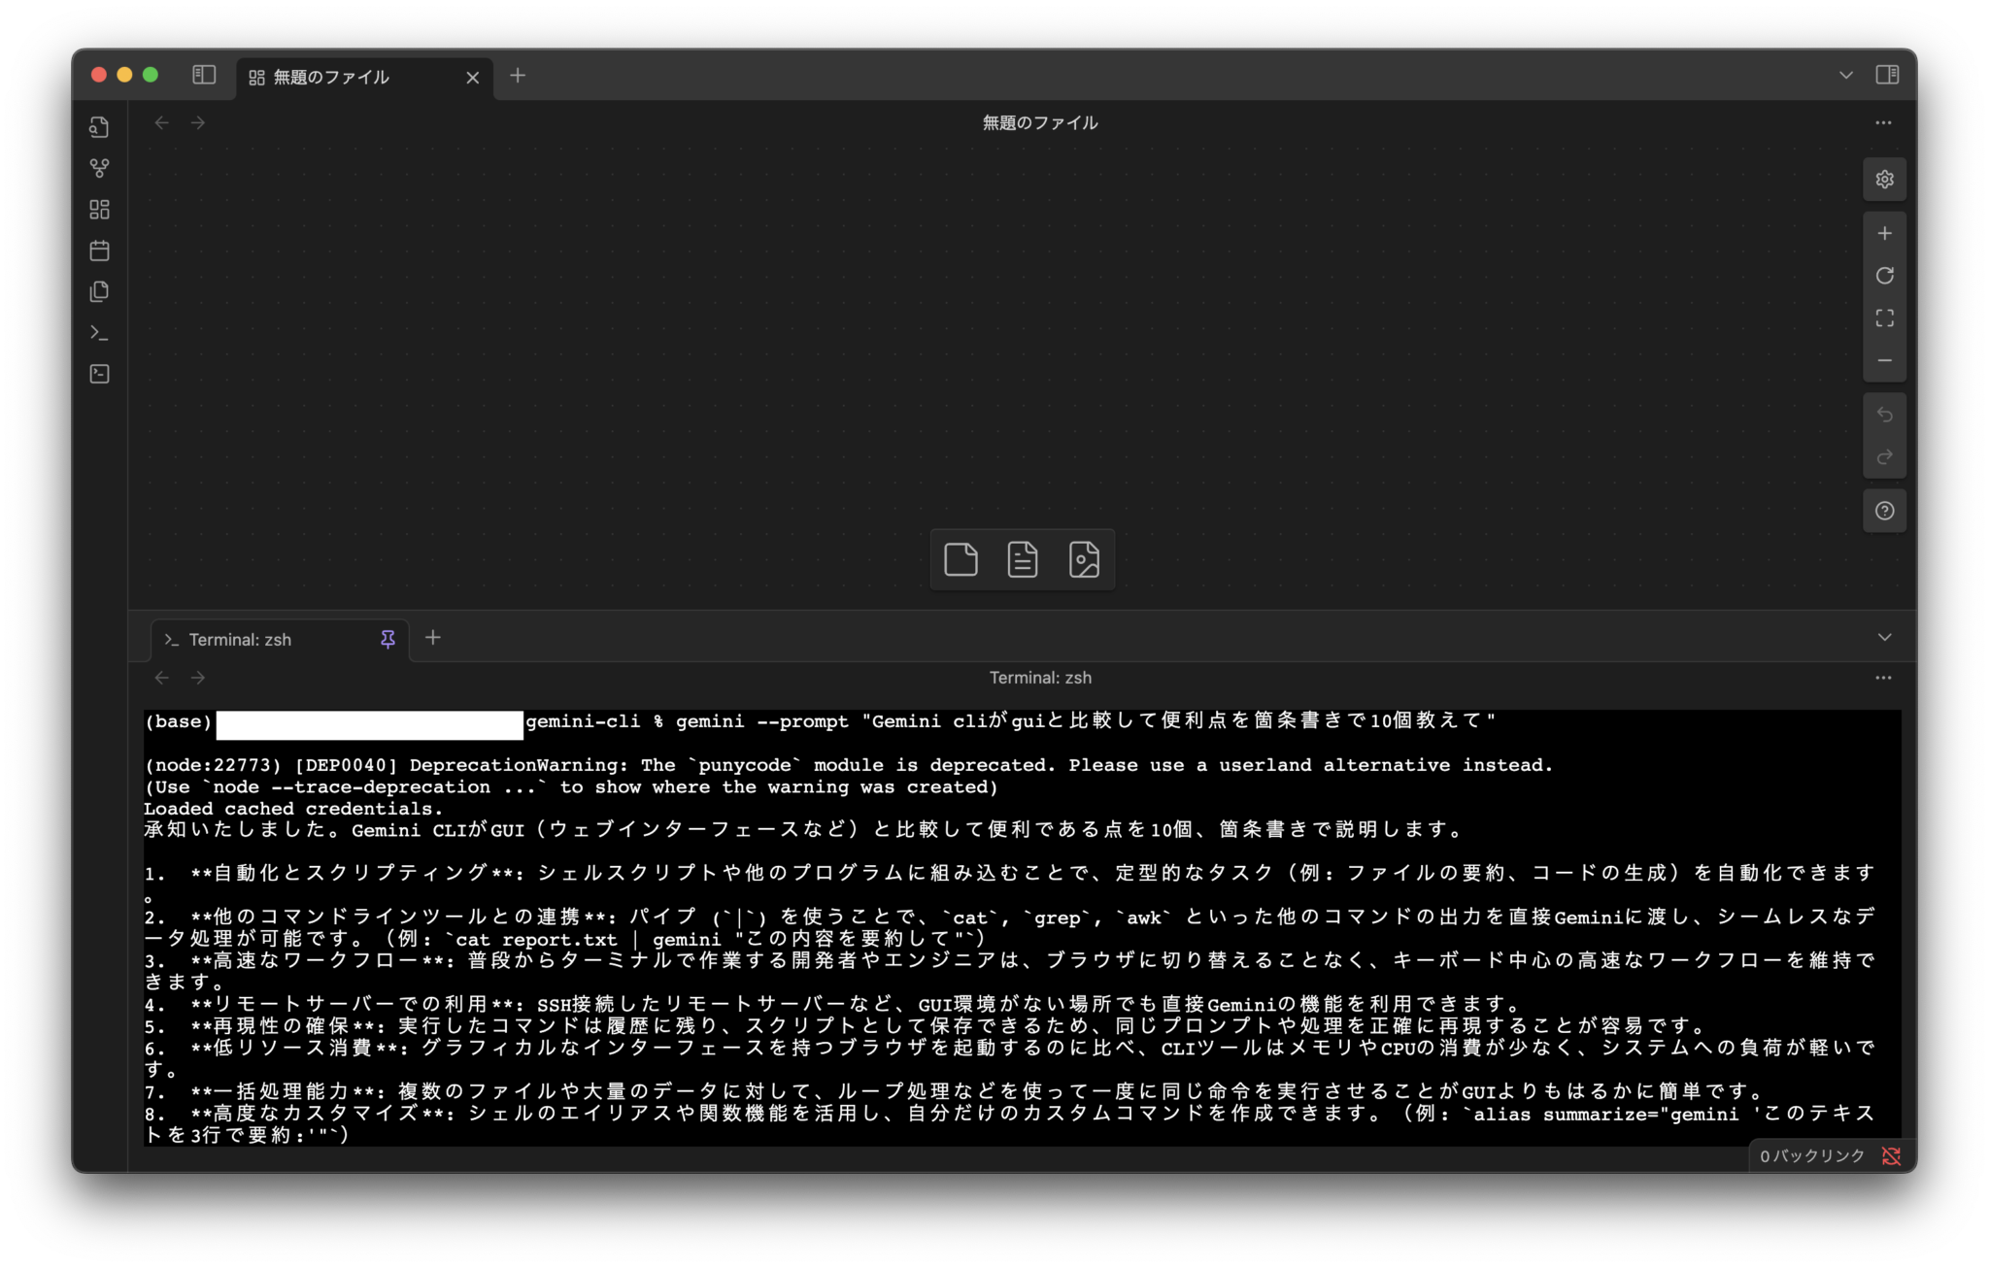
Task: Open the canvas more-options menu
Action: [x=1884, y=122]
